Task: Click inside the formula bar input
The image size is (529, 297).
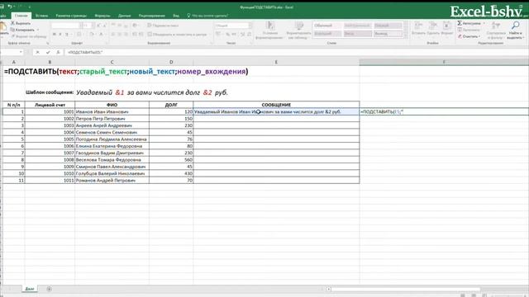Action: point(297,52)
